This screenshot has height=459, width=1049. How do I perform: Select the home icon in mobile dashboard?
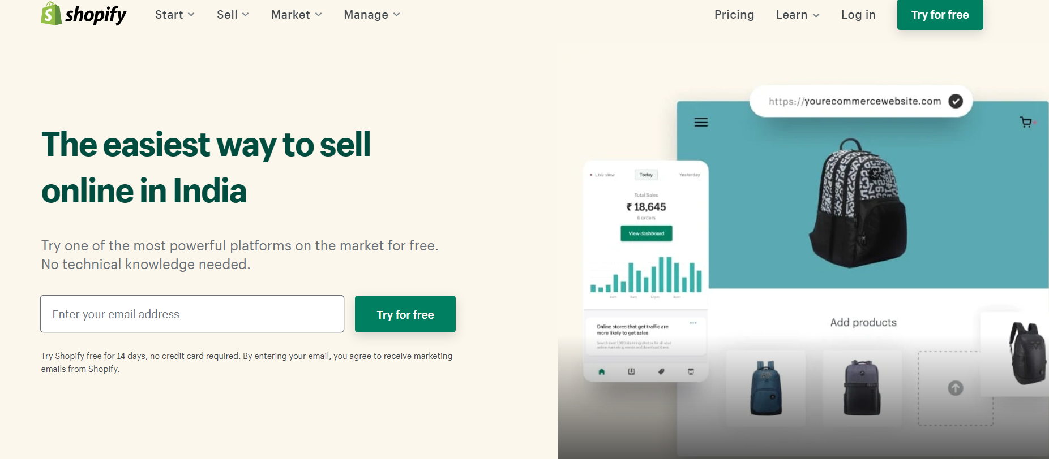click(x=602, y=371)
